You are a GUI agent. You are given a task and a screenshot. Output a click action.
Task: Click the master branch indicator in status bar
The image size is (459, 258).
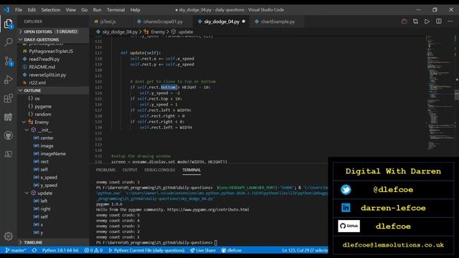click(x=16, y=250)
